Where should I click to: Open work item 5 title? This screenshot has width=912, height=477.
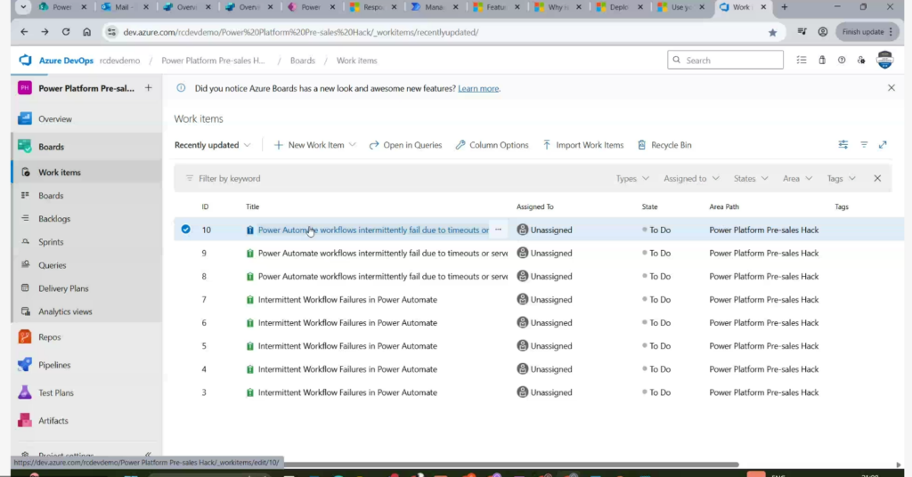(x=347, y=346)
